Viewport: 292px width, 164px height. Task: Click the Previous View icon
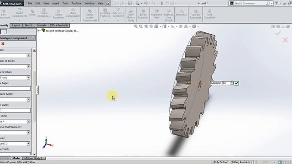[x=146, y=26]
